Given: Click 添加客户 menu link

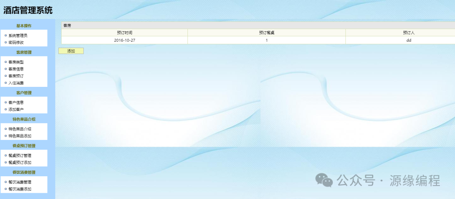Looking at the screenshot, I should click(16, 110).
